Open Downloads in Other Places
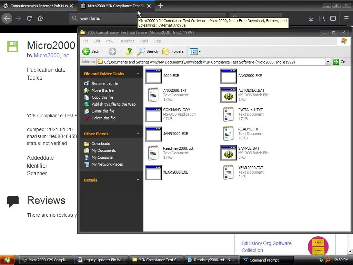353x265 pixels. click(101, 144)
